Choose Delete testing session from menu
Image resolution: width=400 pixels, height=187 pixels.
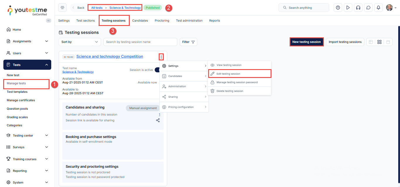[230, 91]
